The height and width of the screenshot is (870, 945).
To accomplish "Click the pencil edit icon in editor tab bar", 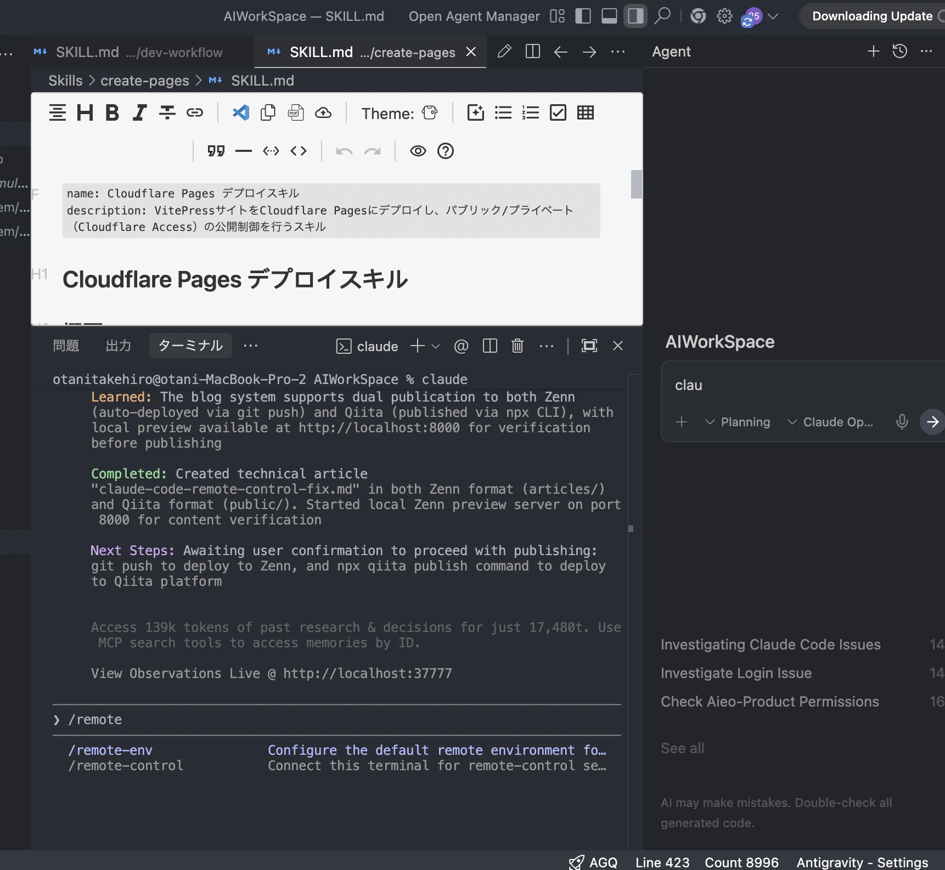I will coord(504,52).
